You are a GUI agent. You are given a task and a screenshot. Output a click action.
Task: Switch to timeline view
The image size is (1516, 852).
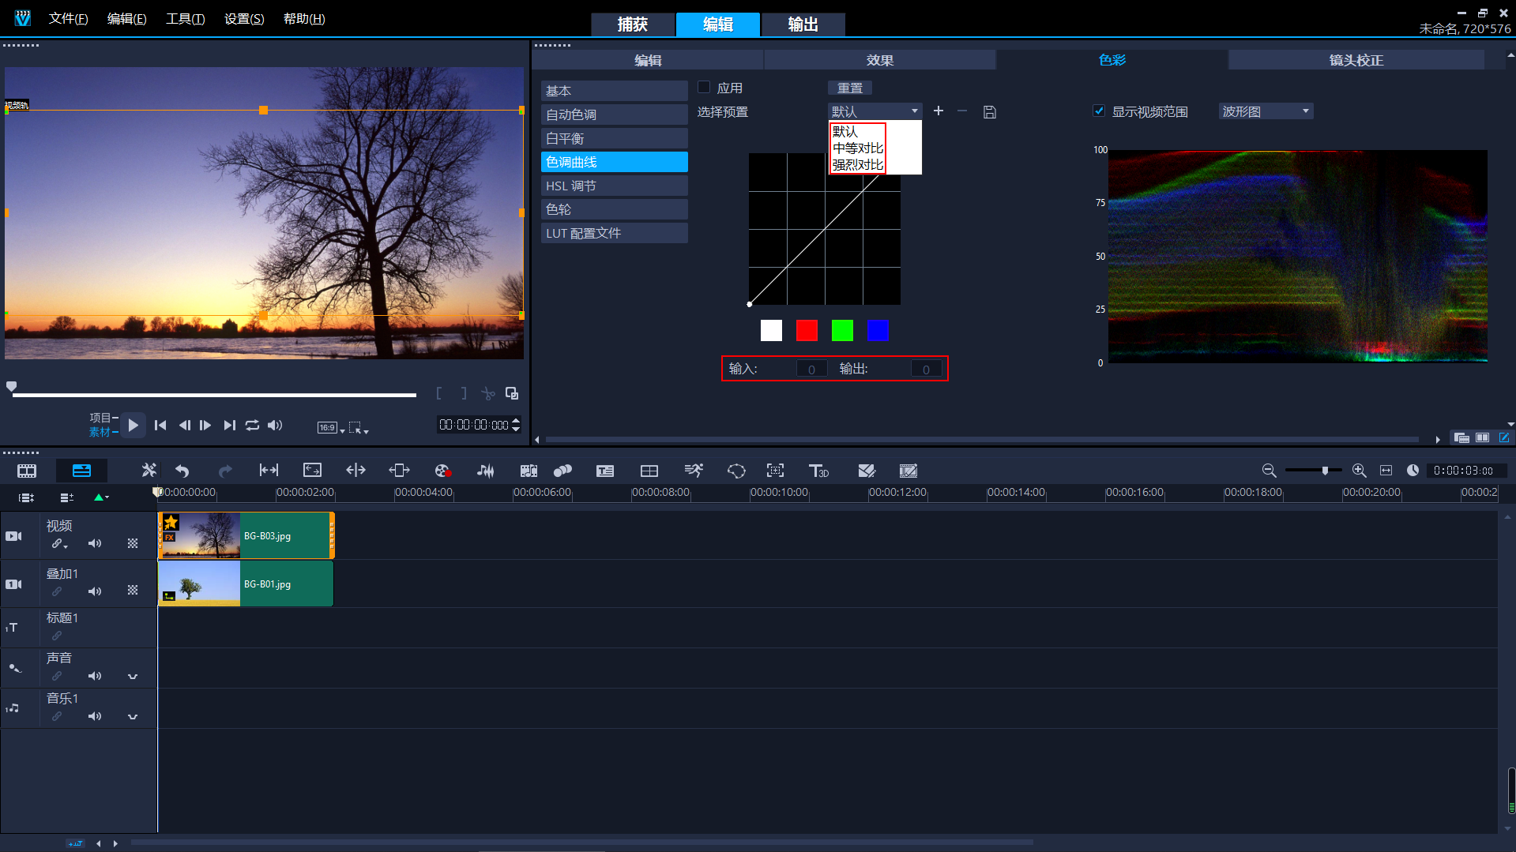81,471
